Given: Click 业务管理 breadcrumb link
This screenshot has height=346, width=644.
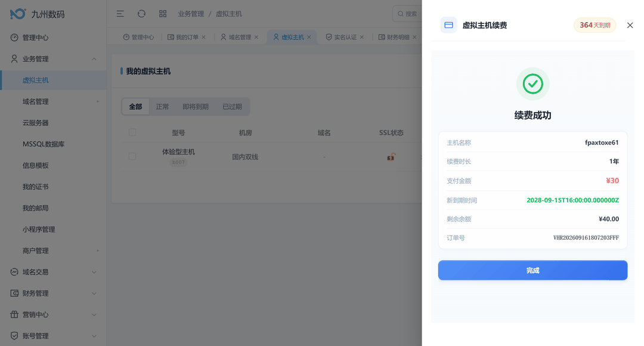Looking at the screenshot, I should (x=191, y=14).
